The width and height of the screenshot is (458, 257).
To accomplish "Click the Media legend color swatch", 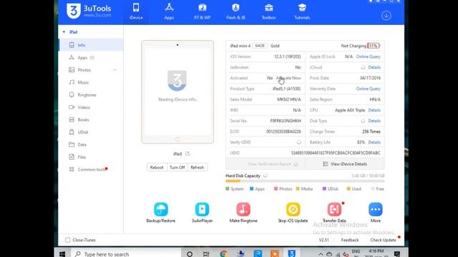I will 298,188.
